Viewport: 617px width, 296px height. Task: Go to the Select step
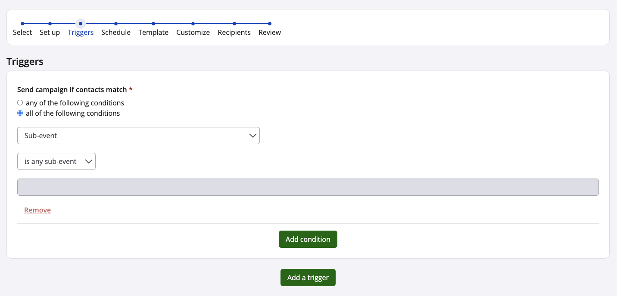(22, 32)
